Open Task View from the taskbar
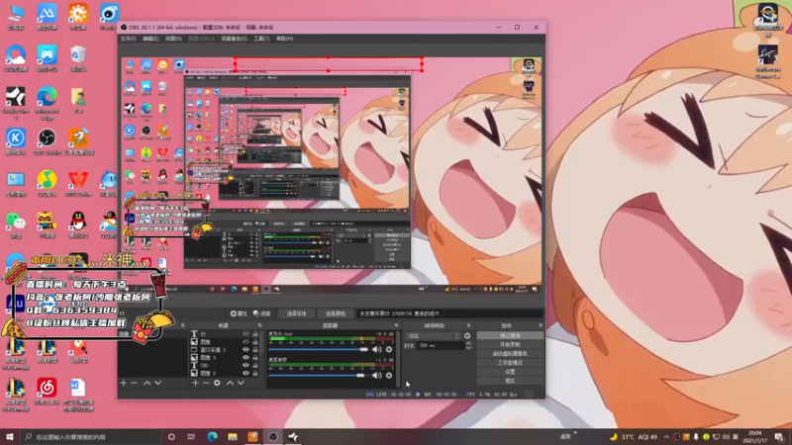Image resolution: width=792 pixels, height=445 pixels. pyautogui.click(x=191, y=436)
